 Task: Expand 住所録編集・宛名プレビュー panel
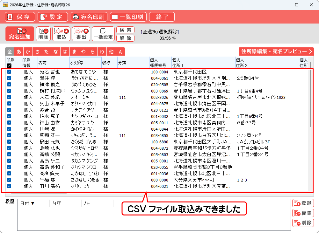click(276, 51)
